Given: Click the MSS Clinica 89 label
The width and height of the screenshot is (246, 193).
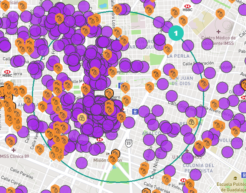Looking at the screenshot, I should pyautogui.click(x=15, y=156).
